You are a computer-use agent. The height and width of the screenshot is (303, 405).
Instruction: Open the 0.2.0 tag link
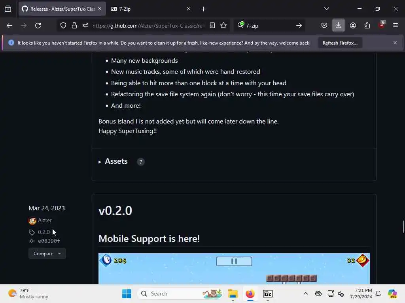click(44, 232)
